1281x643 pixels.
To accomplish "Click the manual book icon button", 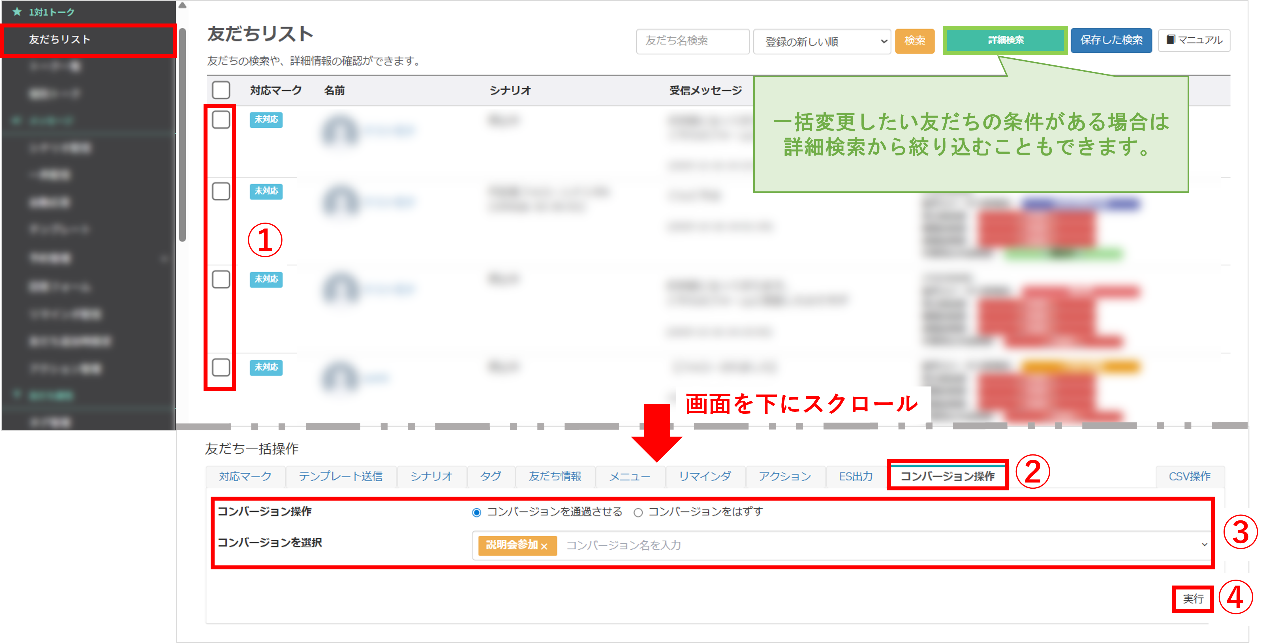I will click(x=1194, y=40).
